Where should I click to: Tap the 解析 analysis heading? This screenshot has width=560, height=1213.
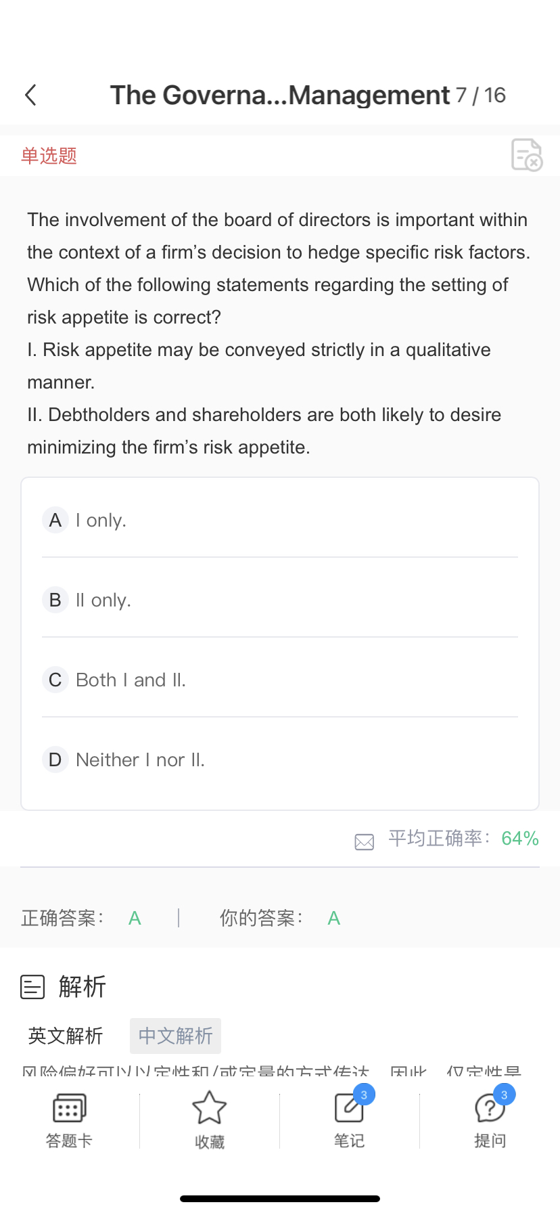[x=82, y=987]
